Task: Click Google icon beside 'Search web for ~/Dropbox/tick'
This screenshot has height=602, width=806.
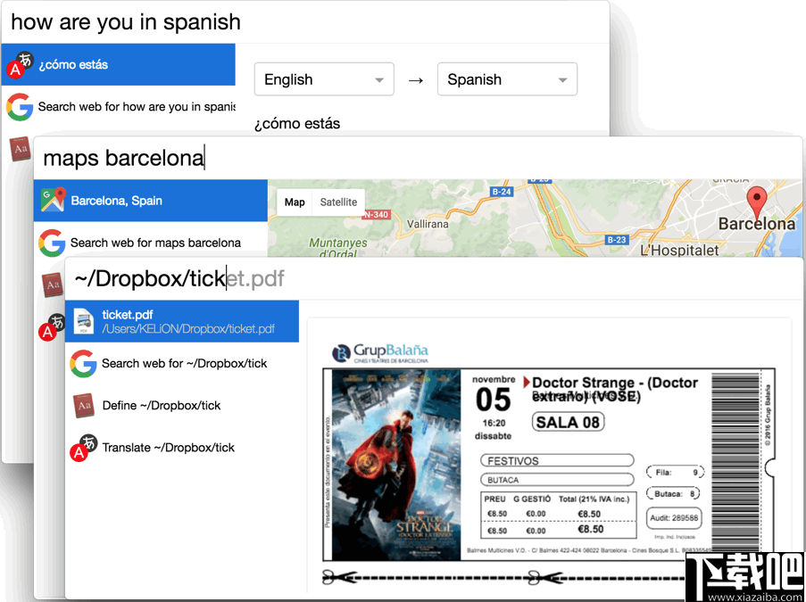Action: [x=83, y=364]
